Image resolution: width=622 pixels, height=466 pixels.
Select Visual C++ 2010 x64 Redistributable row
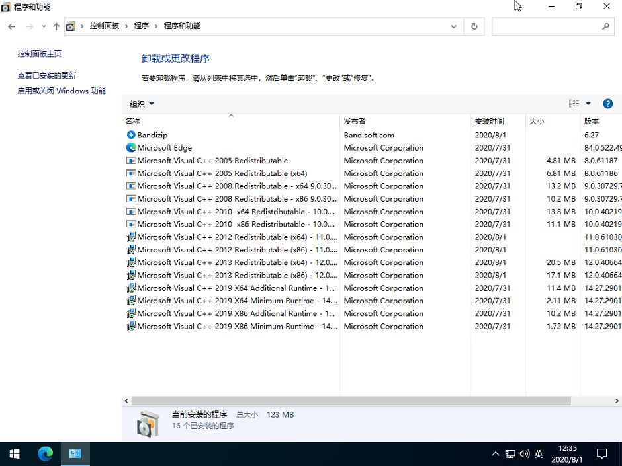[x=372, y=212]
